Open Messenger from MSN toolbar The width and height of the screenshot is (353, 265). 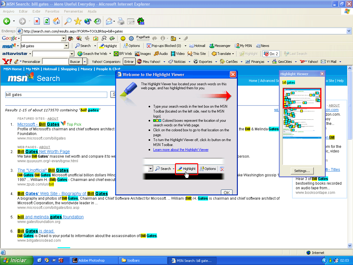point(220,46)
